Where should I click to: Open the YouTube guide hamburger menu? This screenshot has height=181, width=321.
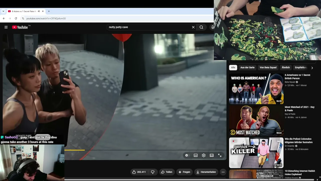[x=6, y=27]
